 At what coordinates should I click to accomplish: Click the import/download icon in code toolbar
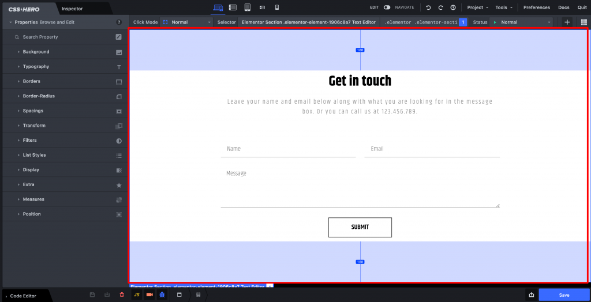(x=107, y=295)
